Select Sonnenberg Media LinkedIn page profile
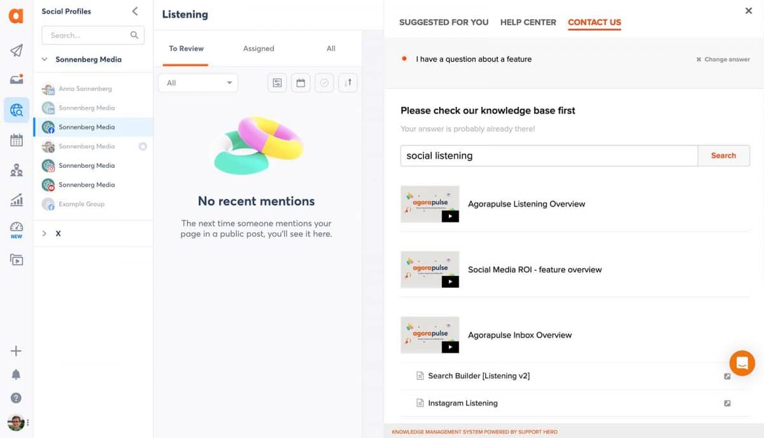764x438 pixels. [x=93, y=108]
